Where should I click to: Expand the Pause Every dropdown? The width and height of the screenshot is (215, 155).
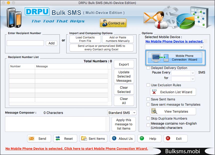tap(183, 73)
